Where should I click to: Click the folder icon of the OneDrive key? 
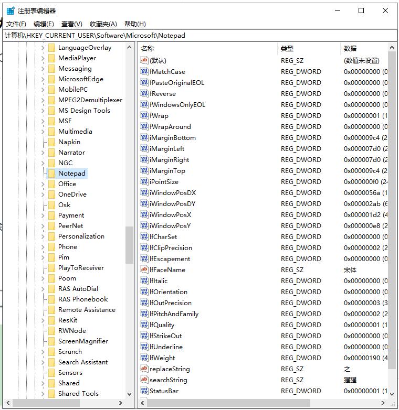pos(51,195)
